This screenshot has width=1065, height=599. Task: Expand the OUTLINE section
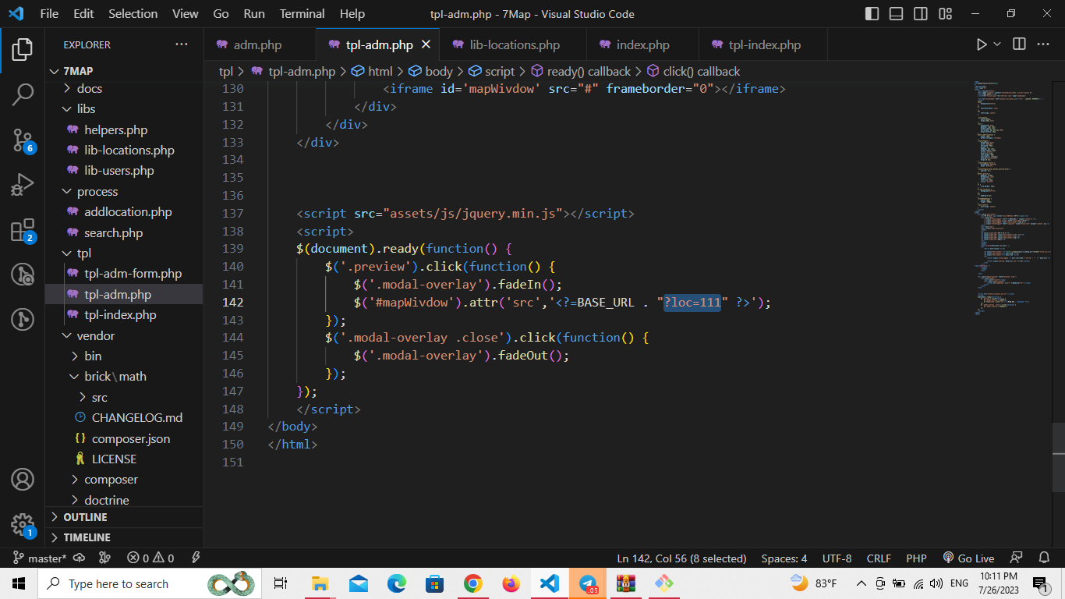click(125, 517)
